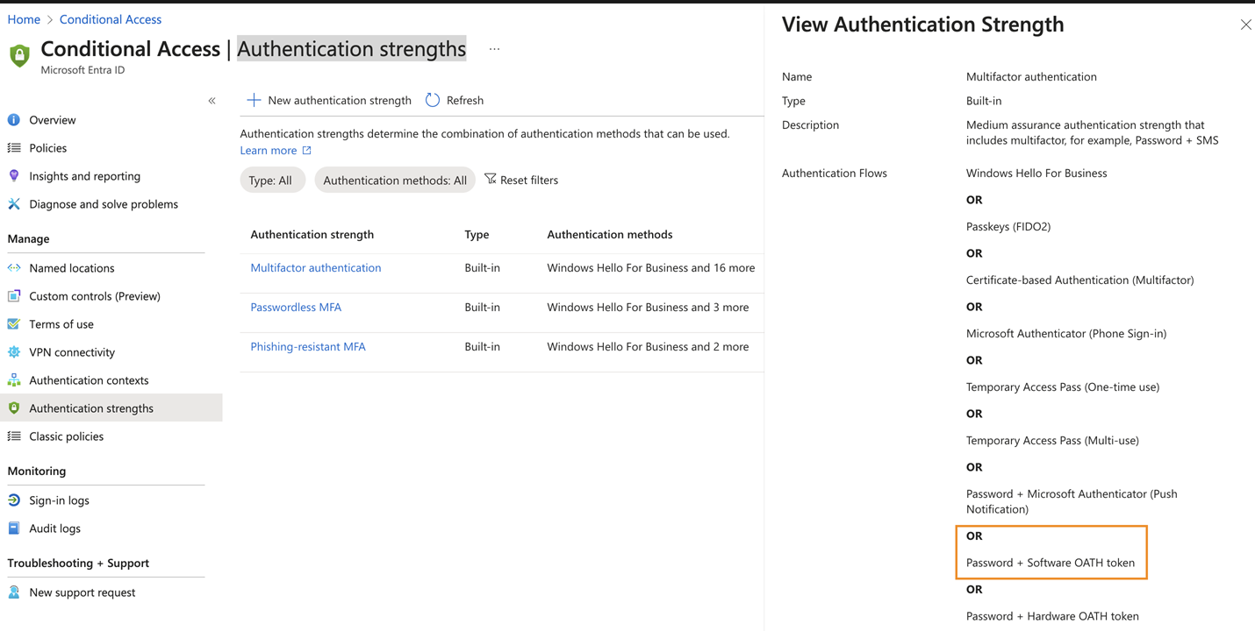Viewport: 1255px width, 631px height.
Task: Click the Insights and reporting lightbulb icon
Action: [14, 176]
